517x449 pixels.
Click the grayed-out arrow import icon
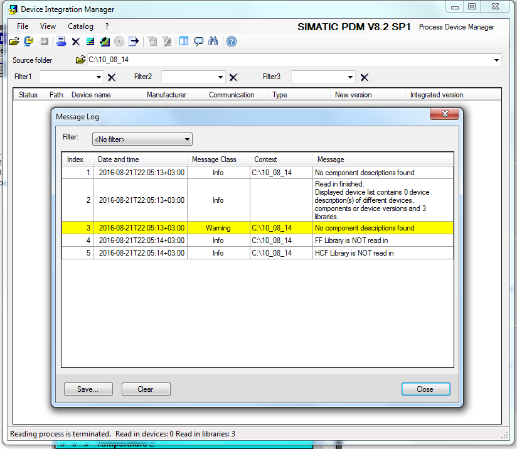pos(43,41)
